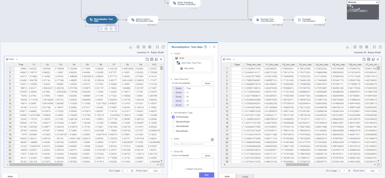Open the left Table view type dropdown
Image resolution: width=385 pixels, height=178 pixels.
[x=17, y=59]
